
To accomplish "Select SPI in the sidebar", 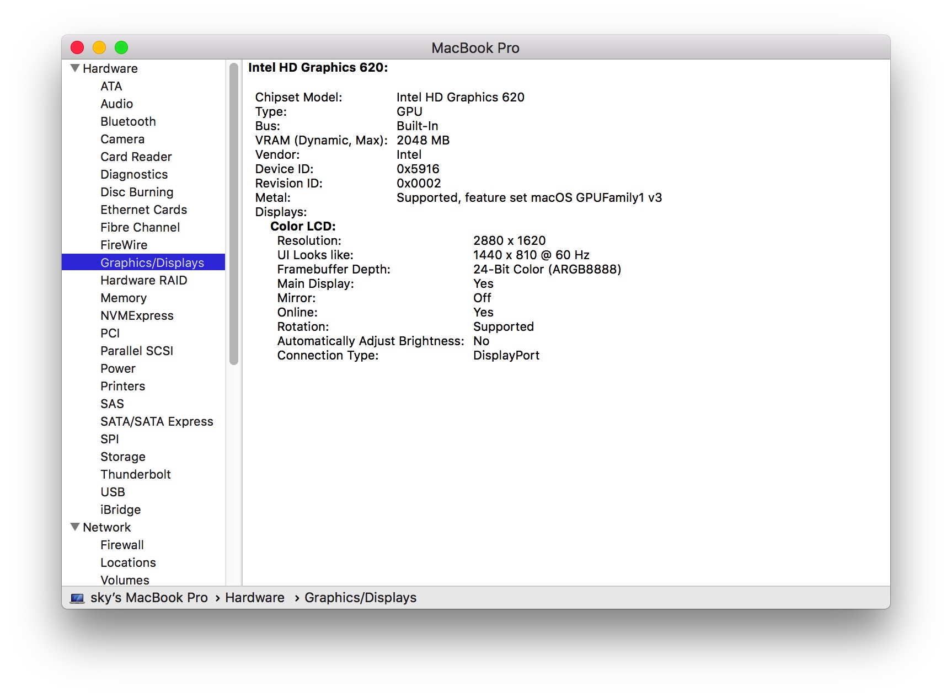I will (109, 439).
